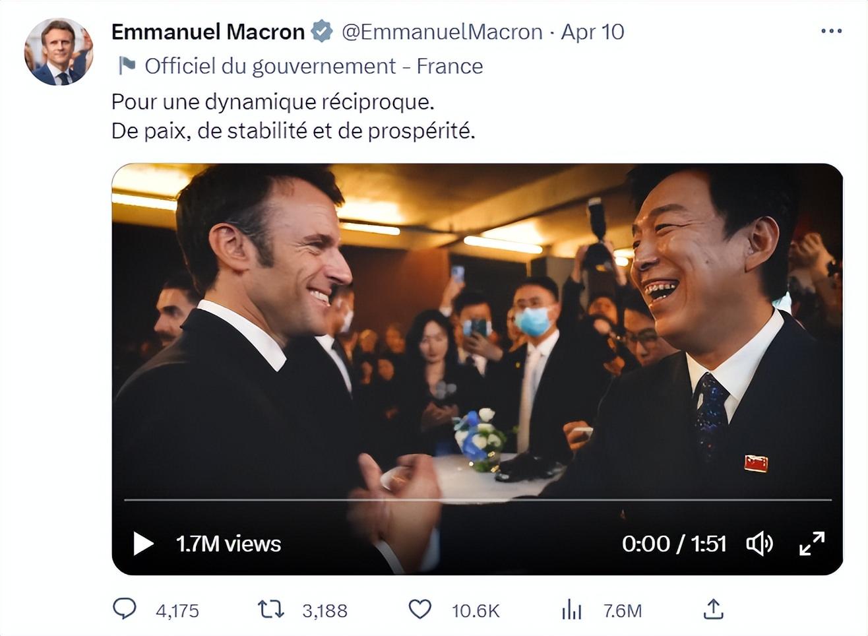Image resolution: width=868 pixels, height=636 pixels.
Task: Retweet using the arrows icon
Action: coord(270,610)
